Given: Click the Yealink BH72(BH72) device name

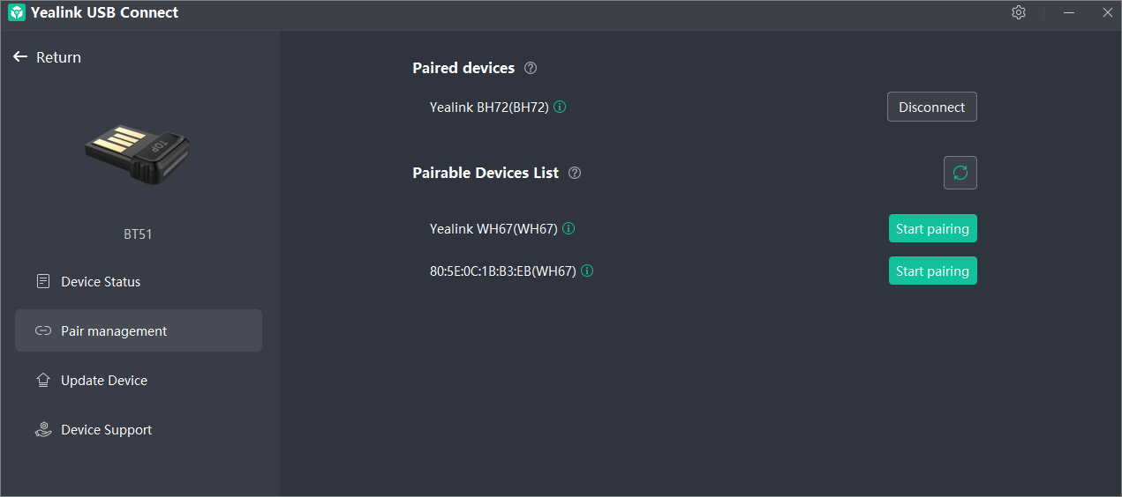Looking at the screenshot, I should coord(489,107).
